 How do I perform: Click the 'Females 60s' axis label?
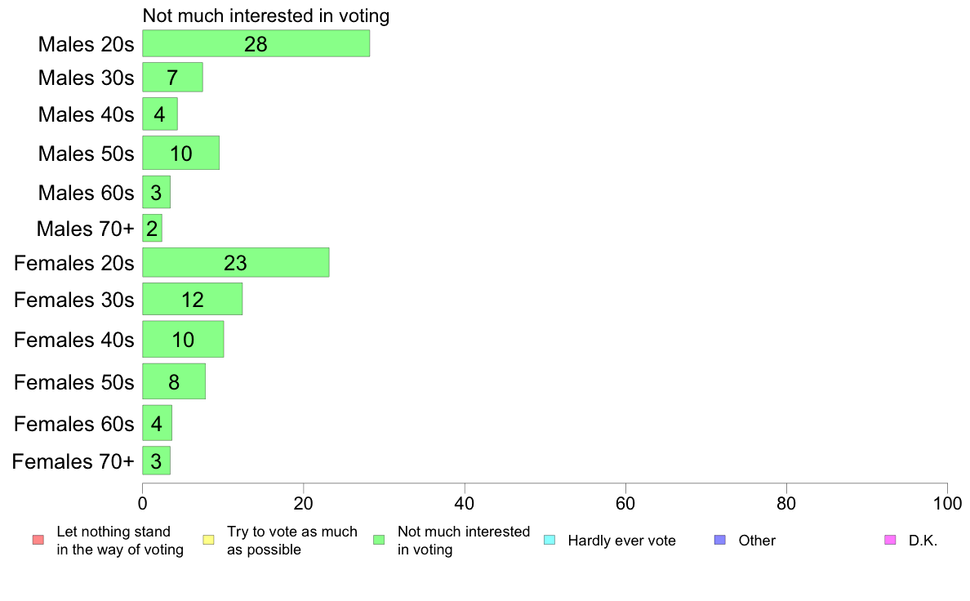[x=74, y=424]
